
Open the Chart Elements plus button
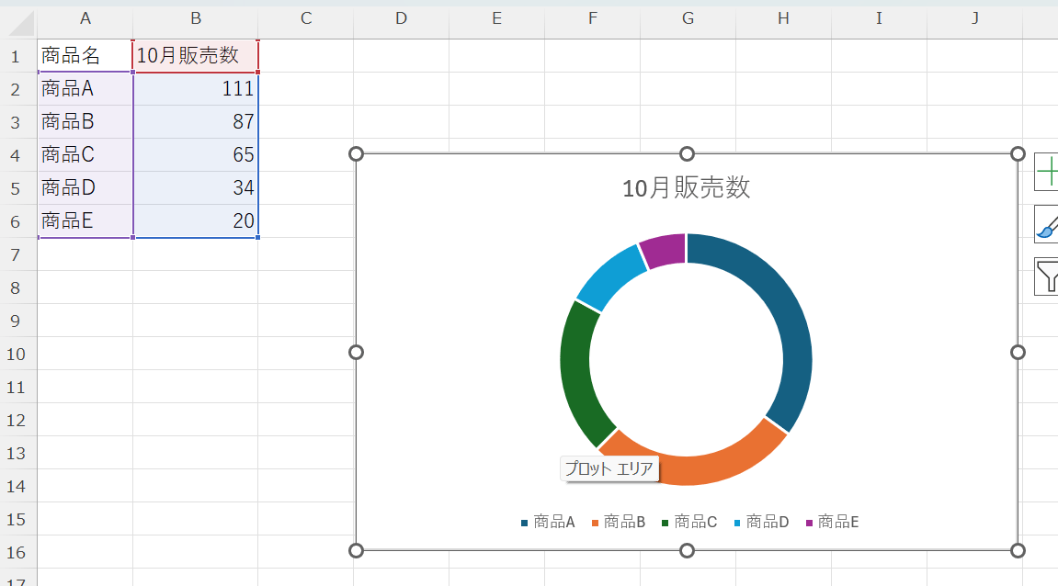pyautogui.click(x=1046, y=172)
